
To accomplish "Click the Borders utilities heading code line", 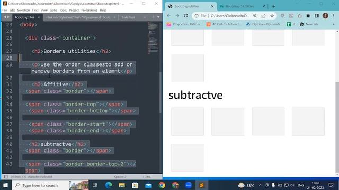I will point(72,51).
